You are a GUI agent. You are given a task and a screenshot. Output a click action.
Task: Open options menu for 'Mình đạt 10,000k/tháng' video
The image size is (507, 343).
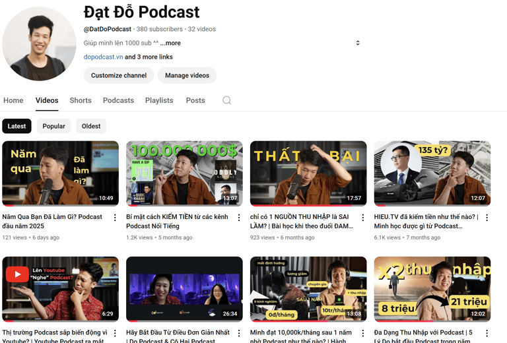click(x=363, y=333)
